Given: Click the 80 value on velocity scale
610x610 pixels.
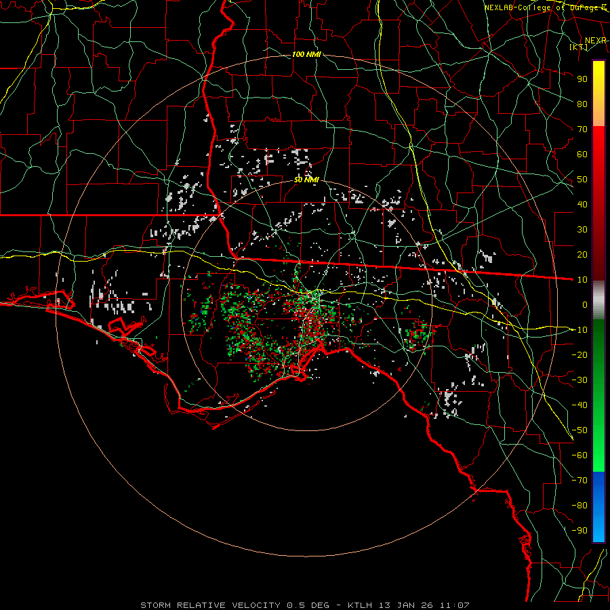Looking at the screenshot, I should click(x=582, y=104).
